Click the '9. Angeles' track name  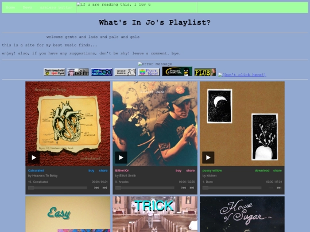(x=122, y=182)
